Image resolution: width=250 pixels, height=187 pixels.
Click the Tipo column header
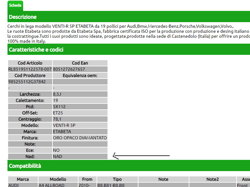point(117,179)
